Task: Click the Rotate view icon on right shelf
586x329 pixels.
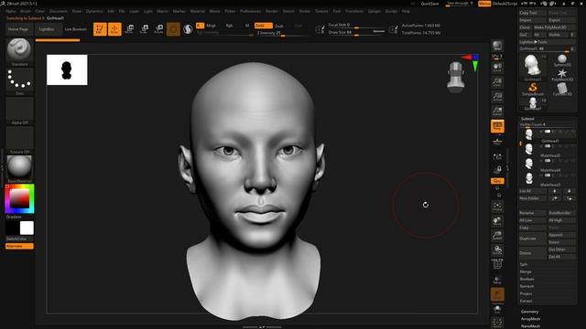Action: coord(497,250)
